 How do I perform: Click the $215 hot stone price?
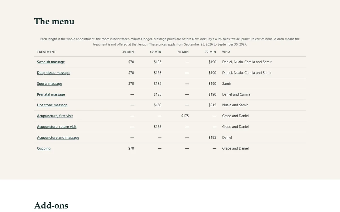coord(212,105)
